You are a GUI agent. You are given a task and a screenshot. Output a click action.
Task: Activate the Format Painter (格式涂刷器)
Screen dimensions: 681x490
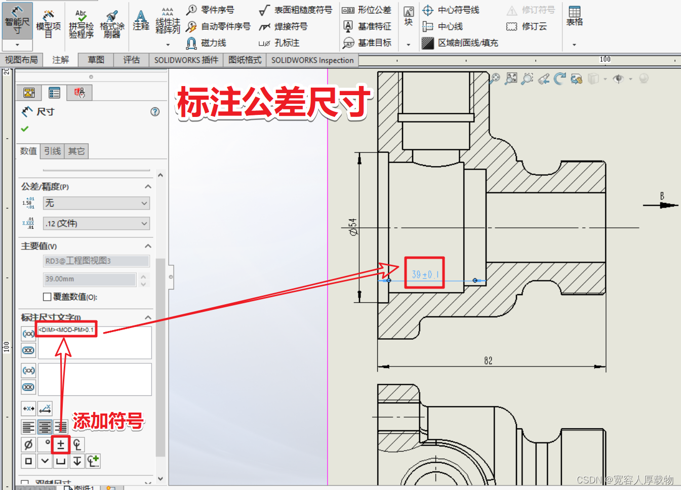pyautogui.click(x=112, y=24)
